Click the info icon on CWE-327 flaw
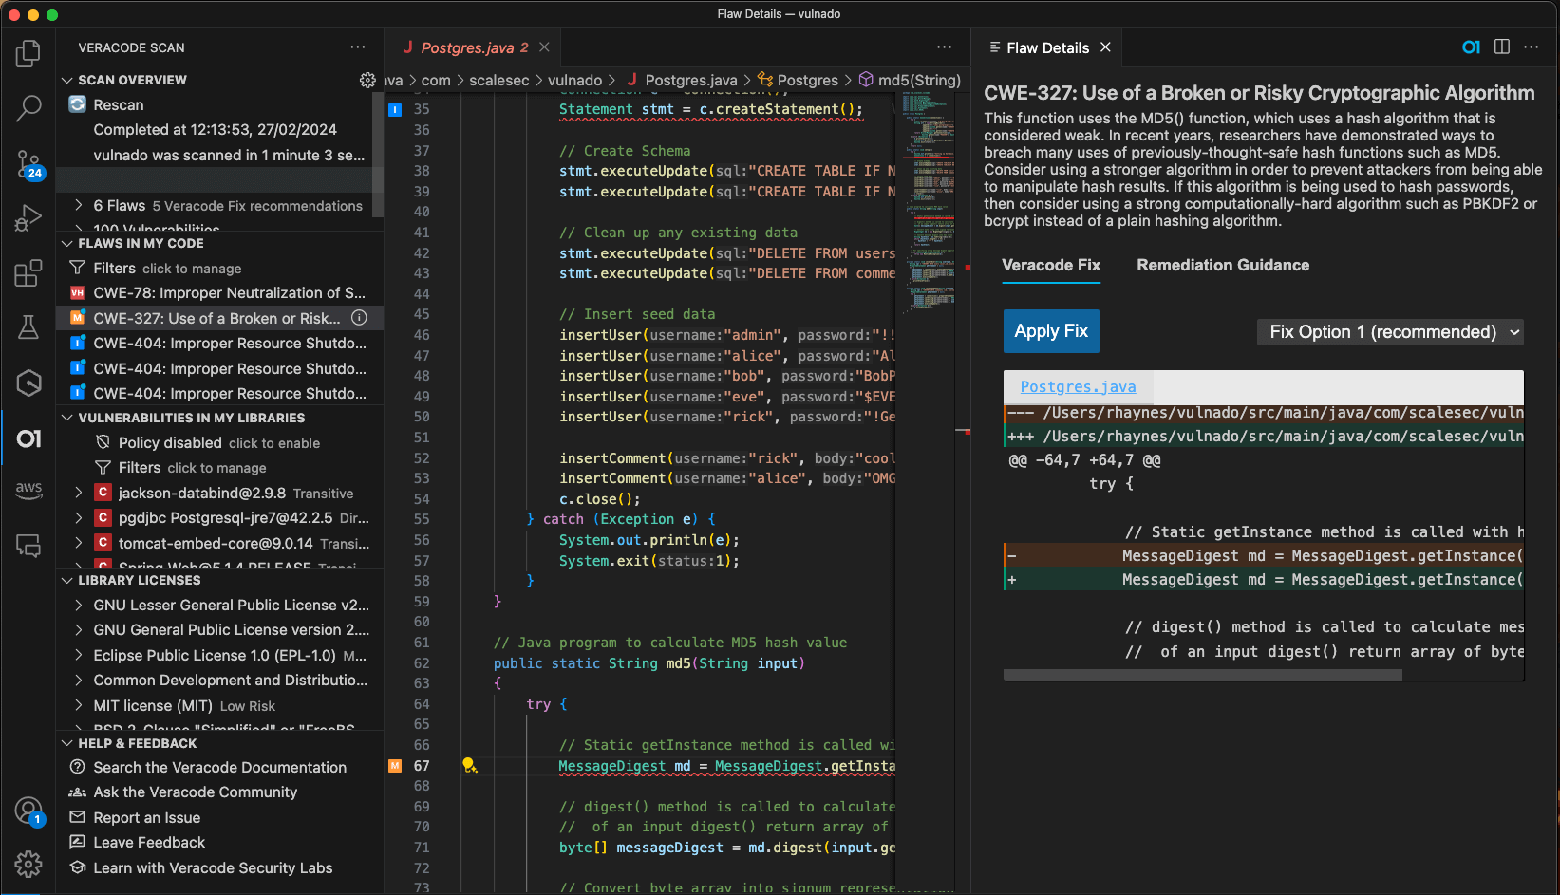The image size is (1560, 895). coord(360,318)
